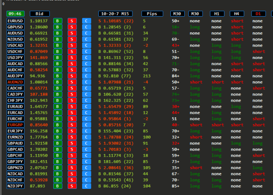Click the green B button for AUDCAD
Screen dimensions: 273x195
click(58, 64)
